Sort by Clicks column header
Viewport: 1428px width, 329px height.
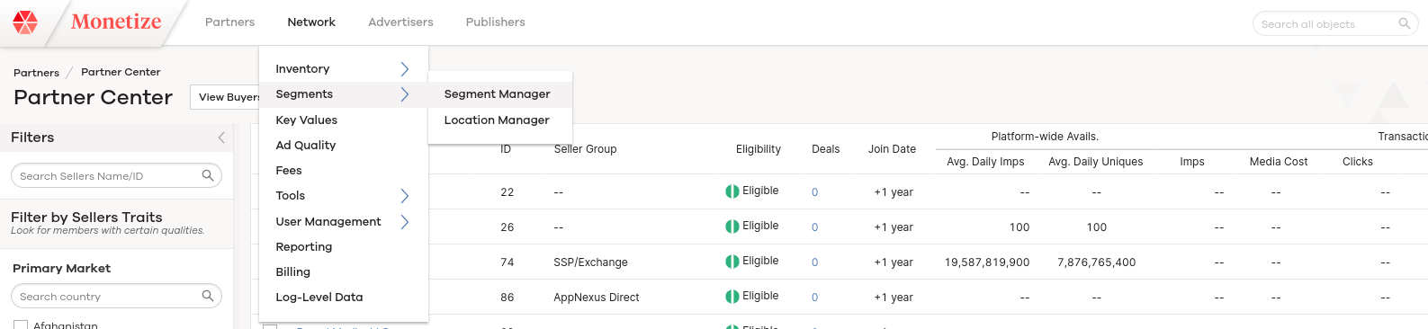click(x=1357, y=162)
